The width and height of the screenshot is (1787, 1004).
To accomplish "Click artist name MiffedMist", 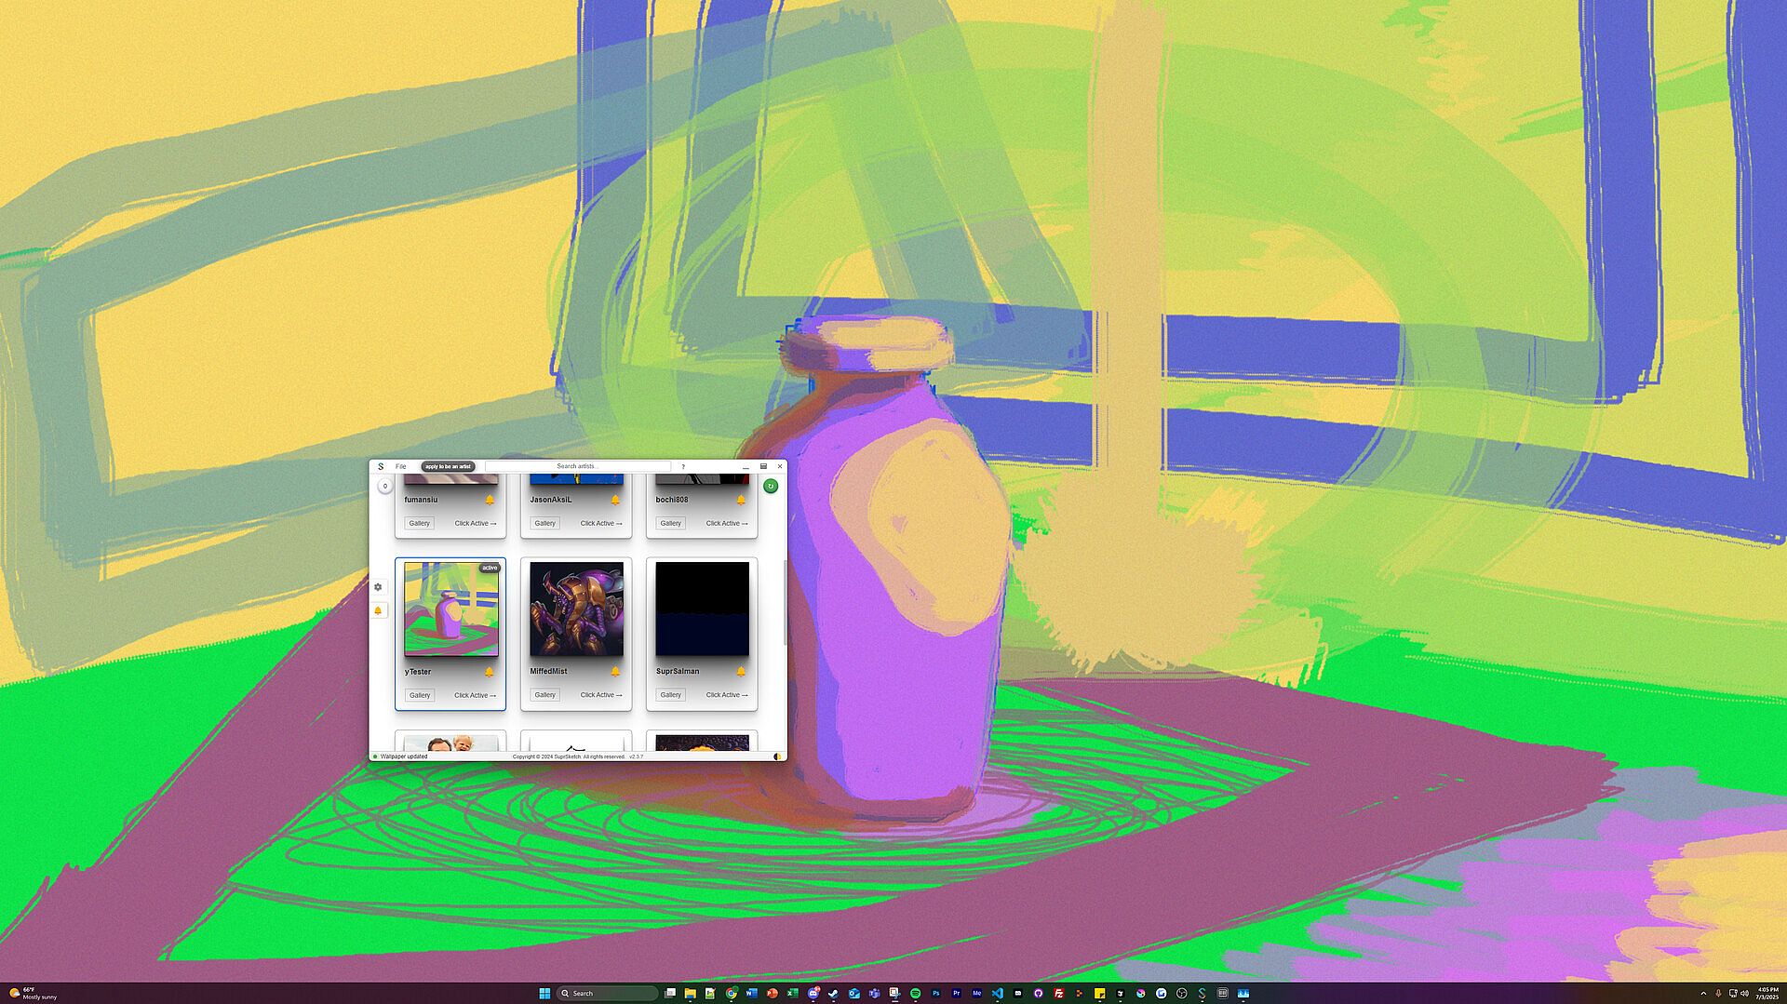I will pos(549,671).
